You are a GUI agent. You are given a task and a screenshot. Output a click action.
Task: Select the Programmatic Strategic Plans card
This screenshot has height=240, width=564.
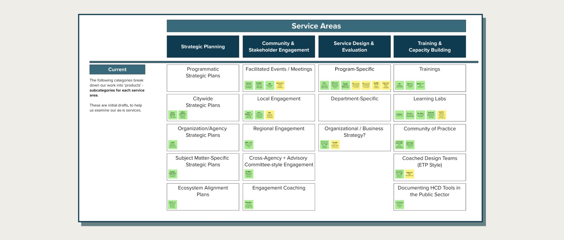pos(203,78)
